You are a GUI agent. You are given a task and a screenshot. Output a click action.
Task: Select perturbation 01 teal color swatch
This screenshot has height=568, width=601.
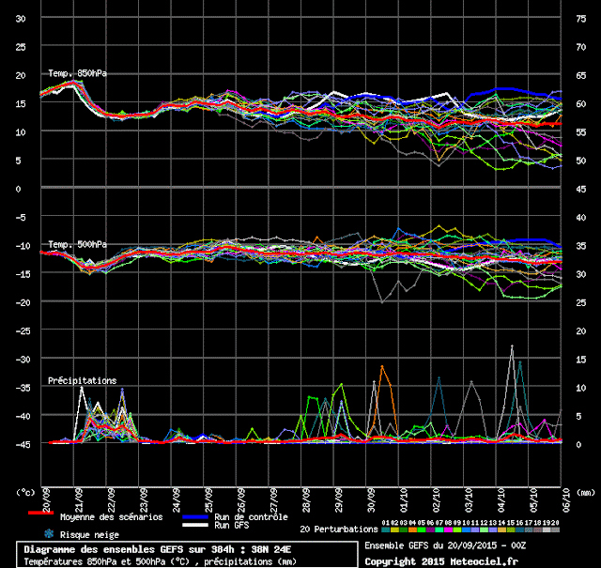tap(386, 530)
